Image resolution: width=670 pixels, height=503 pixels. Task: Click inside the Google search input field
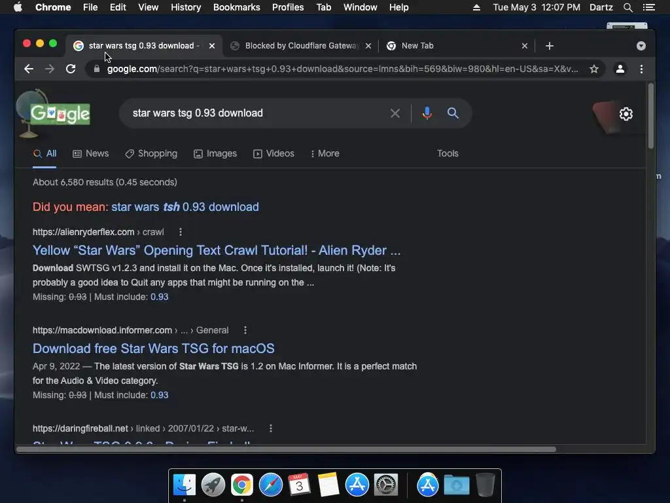[256, 113]
